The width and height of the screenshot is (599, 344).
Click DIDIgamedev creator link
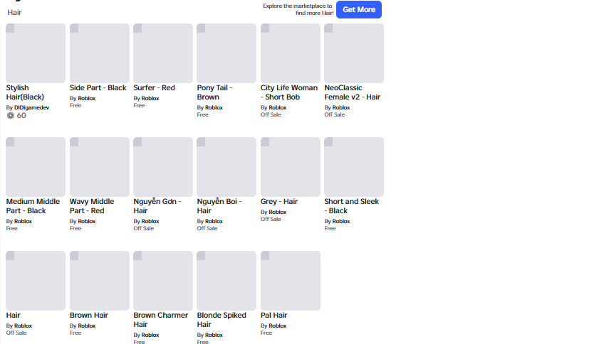(32, 107)
